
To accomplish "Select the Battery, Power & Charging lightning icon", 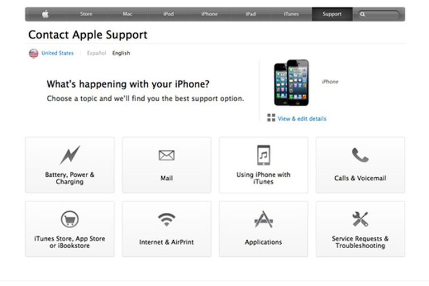I will (70, 155).
